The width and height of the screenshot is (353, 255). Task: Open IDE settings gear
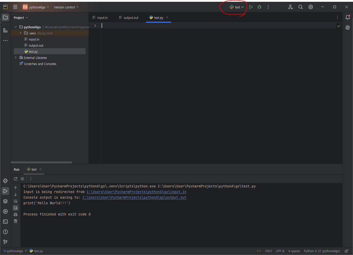click(311, 7)
